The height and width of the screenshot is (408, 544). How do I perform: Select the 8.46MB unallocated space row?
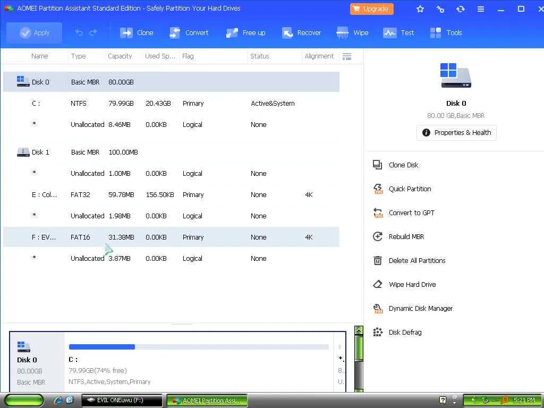(171, 124)
